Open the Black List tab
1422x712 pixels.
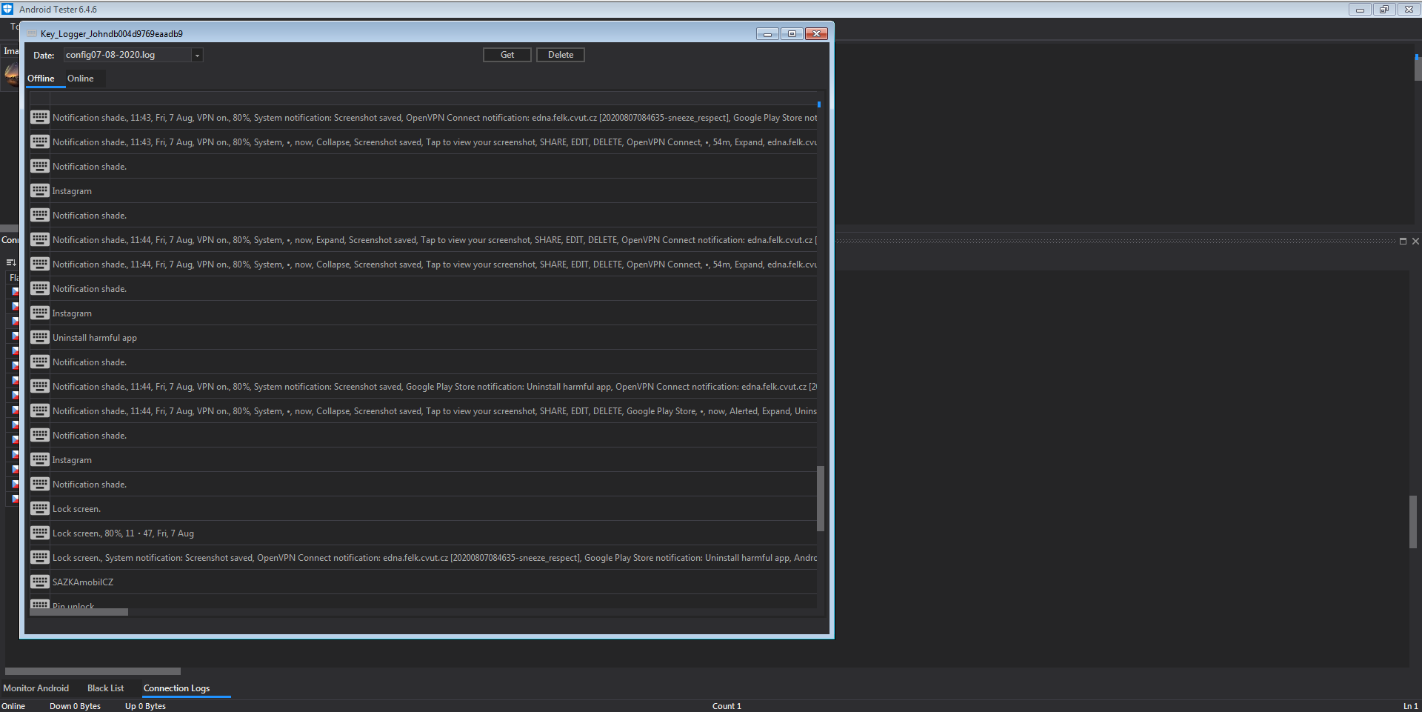(x=105, y=688)
